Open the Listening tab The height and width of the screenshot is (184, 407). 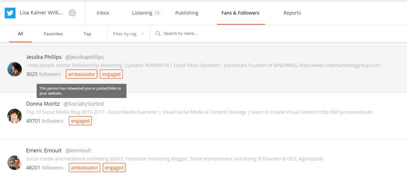(x=146, y=13)
